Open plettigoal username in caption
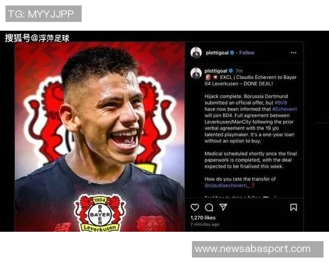The image size is (329, 263). tap(215, 71)
